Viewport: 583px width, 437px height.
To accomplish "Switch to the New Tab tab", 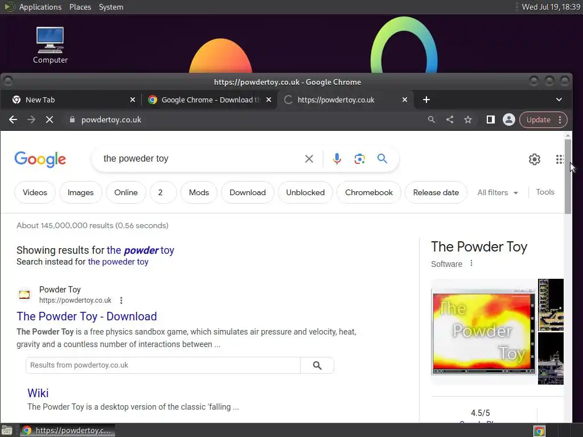I will pos(71,100).
